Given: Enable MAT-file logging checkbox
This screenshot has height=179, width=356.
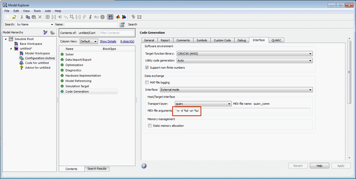Looking at the screenshot, I should pos(147,82).
